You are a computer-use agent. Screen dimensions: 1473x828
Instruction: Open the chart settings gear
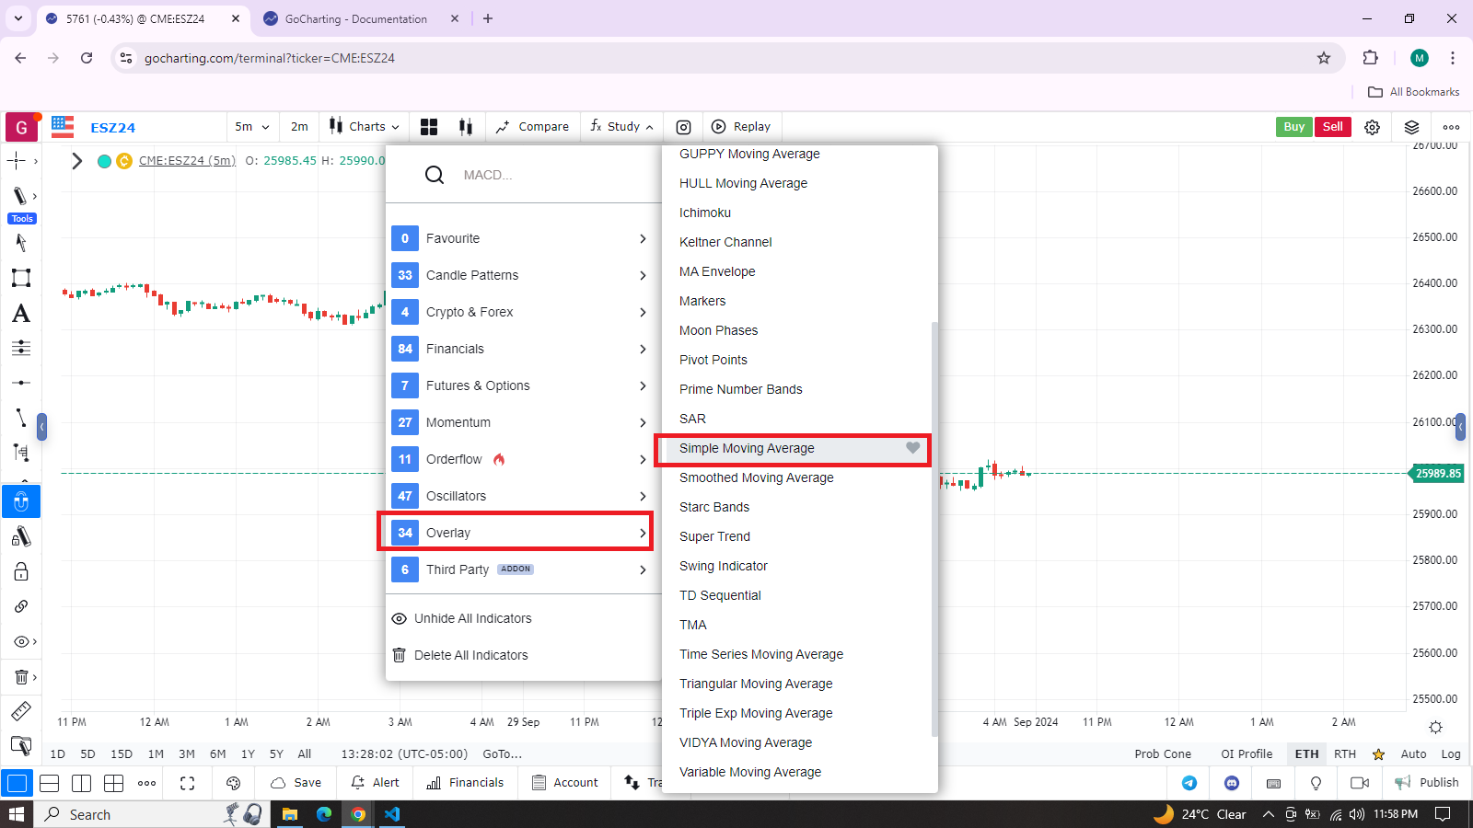coord(1372,127)
